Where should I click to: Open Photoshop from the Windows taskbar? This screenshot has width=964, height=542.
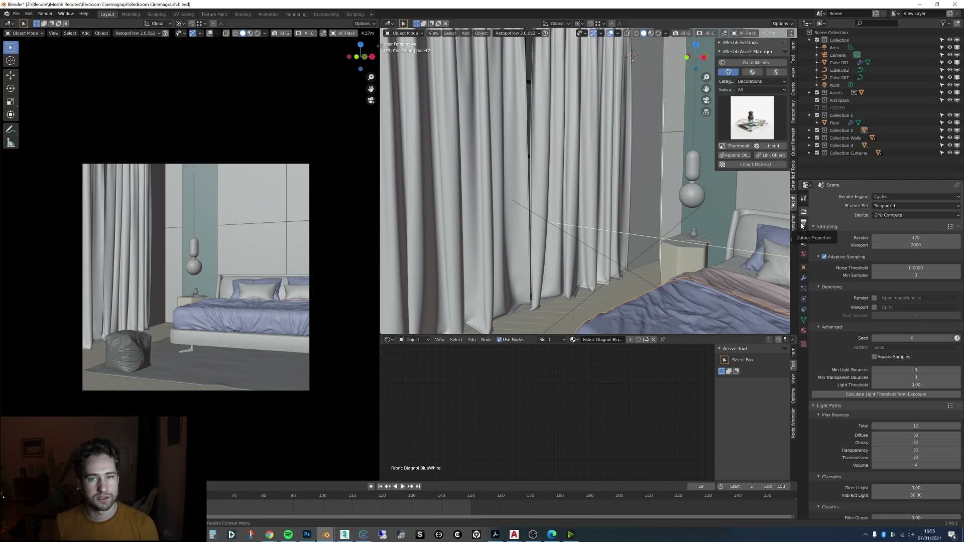307,534
